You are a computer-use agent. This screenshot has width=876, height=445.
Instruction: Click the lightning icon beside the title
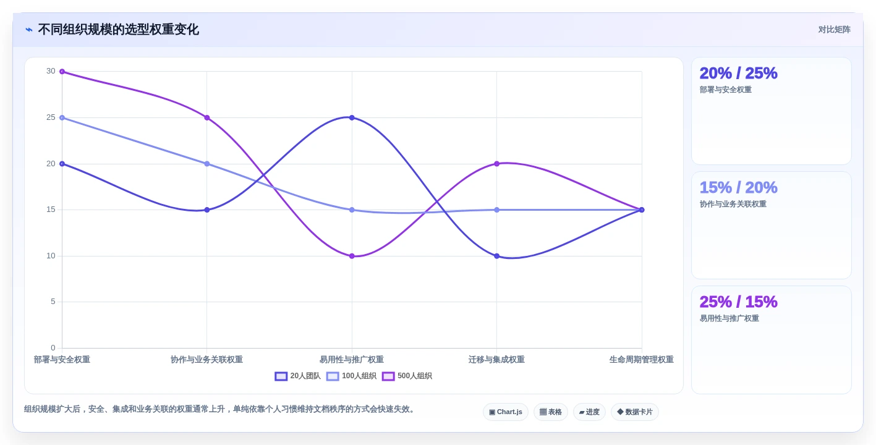[29, 30]
